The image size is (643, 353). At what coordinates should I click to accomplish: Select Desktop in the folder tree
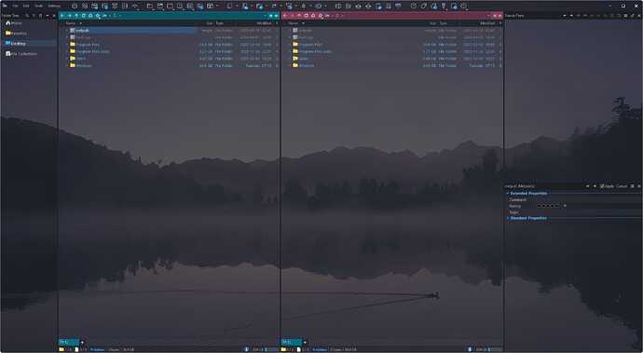(x=16, y=44)
